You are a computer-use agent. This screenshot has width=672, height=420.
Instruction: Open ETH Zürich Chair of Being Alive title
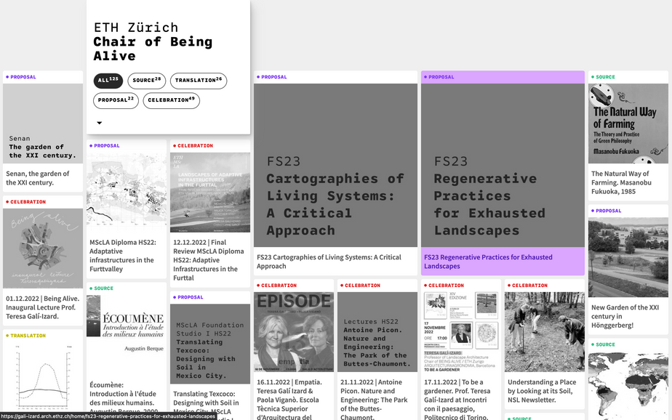click(x=153, y=41)
